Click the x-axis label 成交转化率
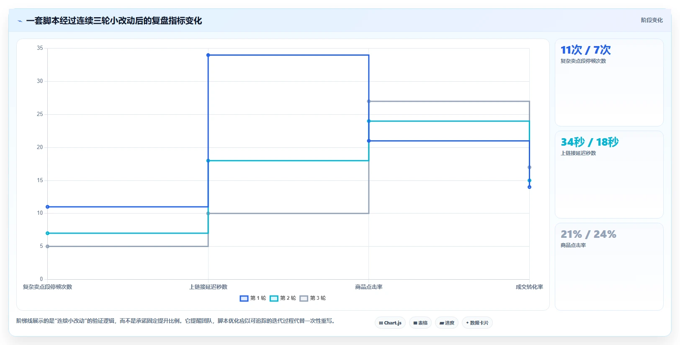The height and width of the screenshot is (345, 680). (x=529, y=287)
